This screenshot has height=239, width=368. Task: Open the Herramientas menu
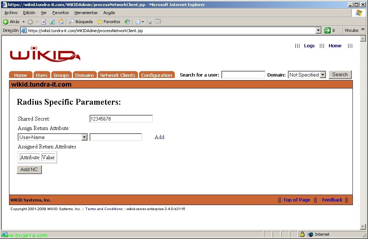pyautogui.click(x=86, y=13)
